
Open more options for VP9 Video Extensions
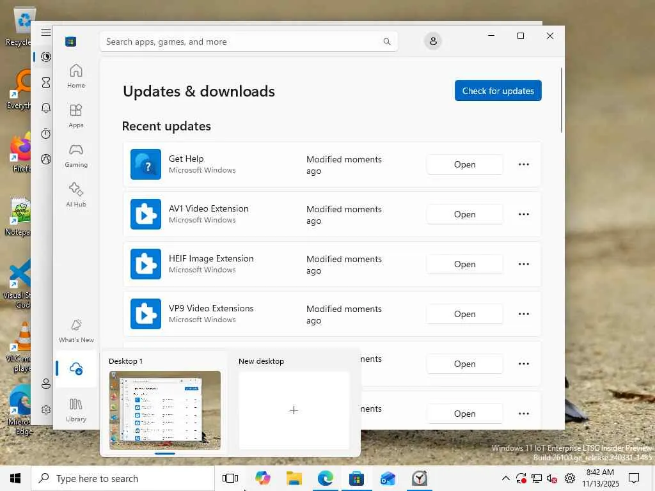(x=524, y=314)
